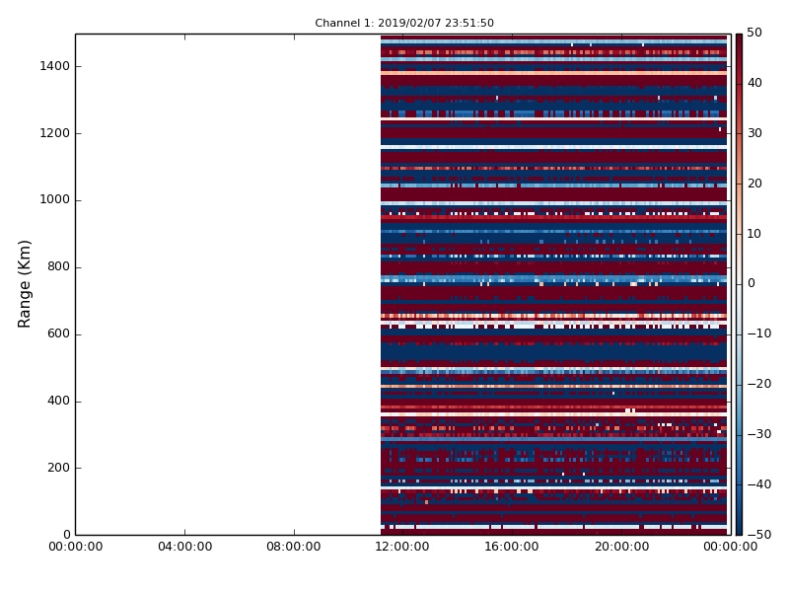Click the colorbar tick label '−50'
The image size is (789, 592).
point(759,535)
